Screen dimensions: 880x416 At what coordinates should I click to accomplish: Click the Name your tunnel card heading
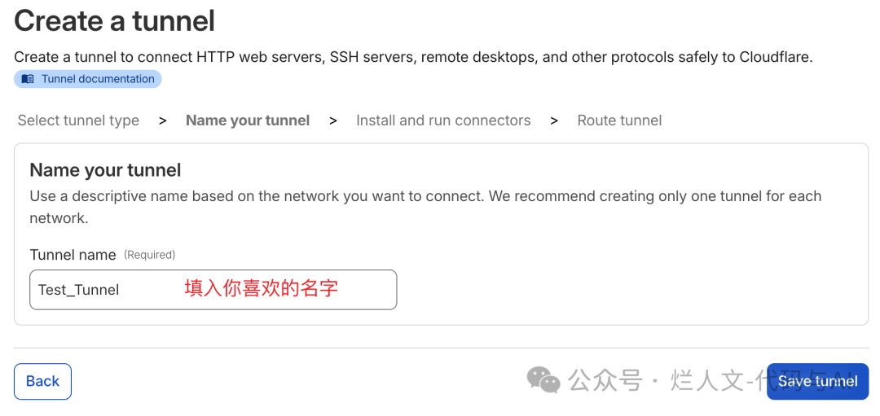(x=105, y=170)
